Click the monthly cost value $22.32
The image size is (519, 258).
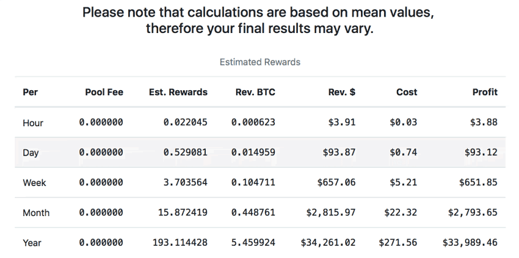coord(401,213)
